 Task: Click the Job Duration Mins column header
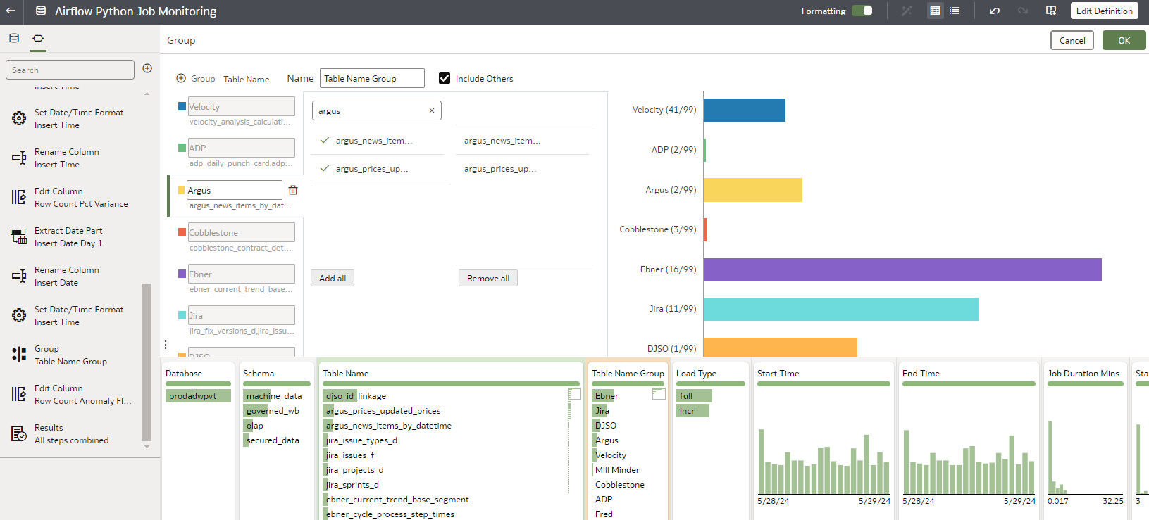[x=1083, y=374]
